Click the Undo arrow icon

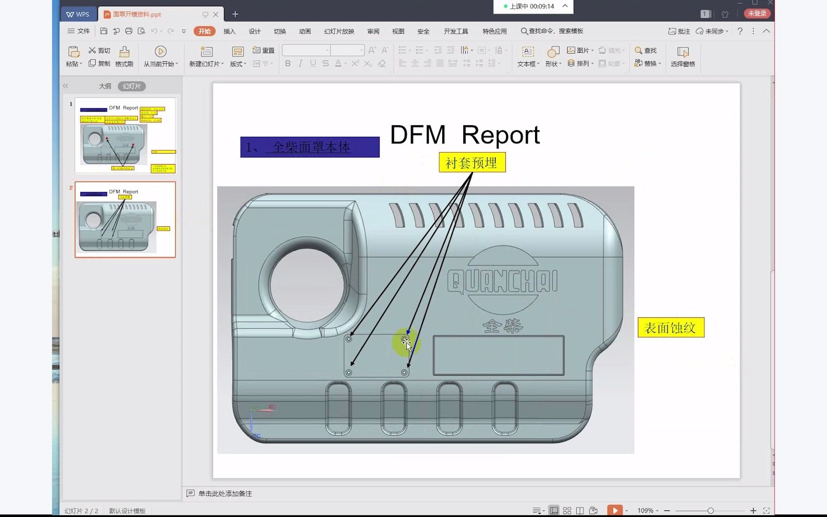[154, 31]
